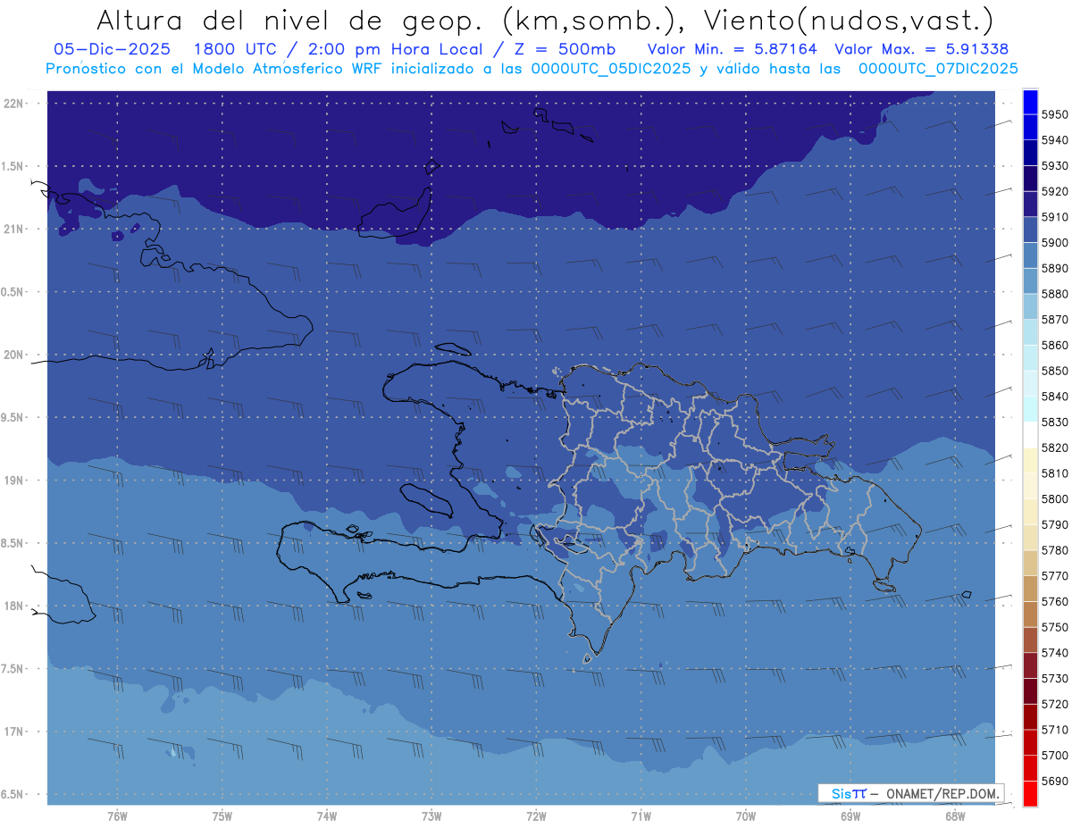Click the bright blue swatch above 5950
Viewport: 1072px width, 828px height.
(1030, 102)
